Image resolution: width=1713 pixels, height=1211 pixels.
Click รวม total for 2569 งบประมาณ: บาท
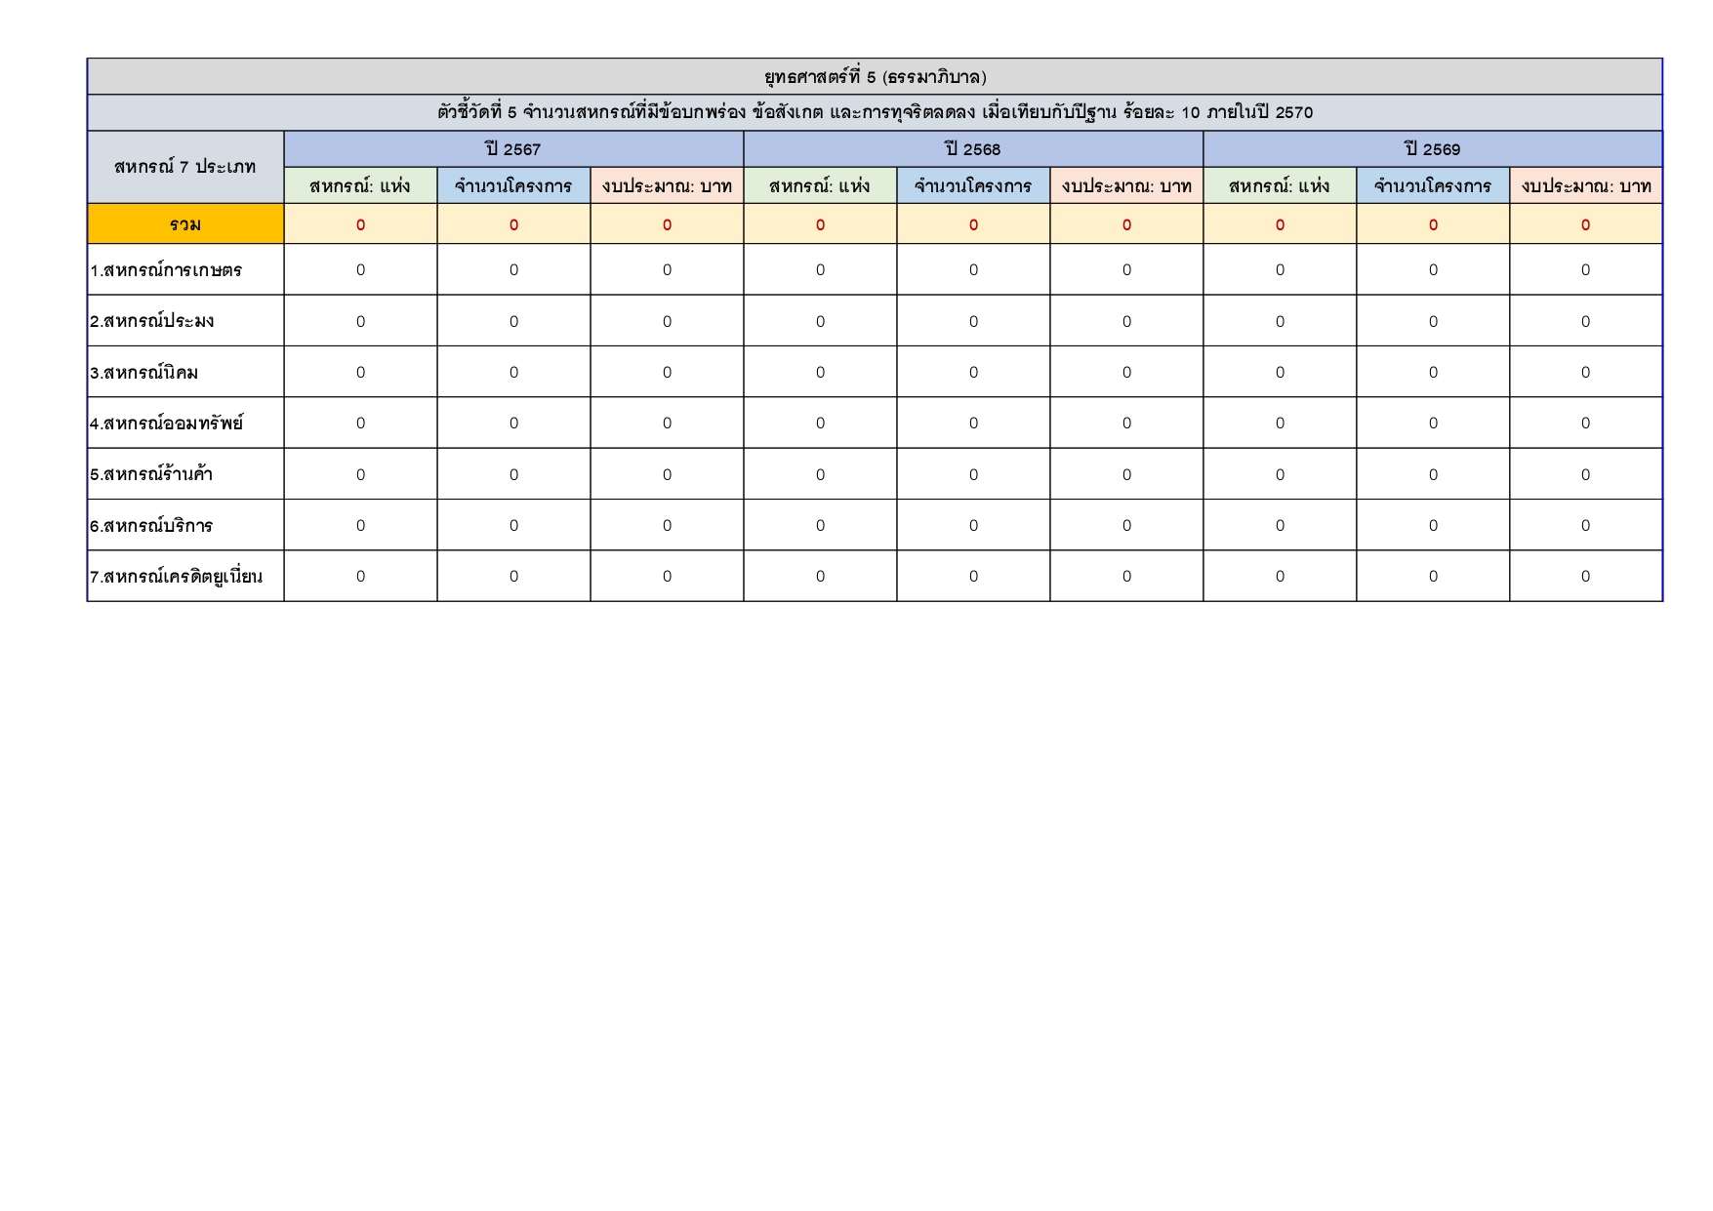tap(1586, 223)
